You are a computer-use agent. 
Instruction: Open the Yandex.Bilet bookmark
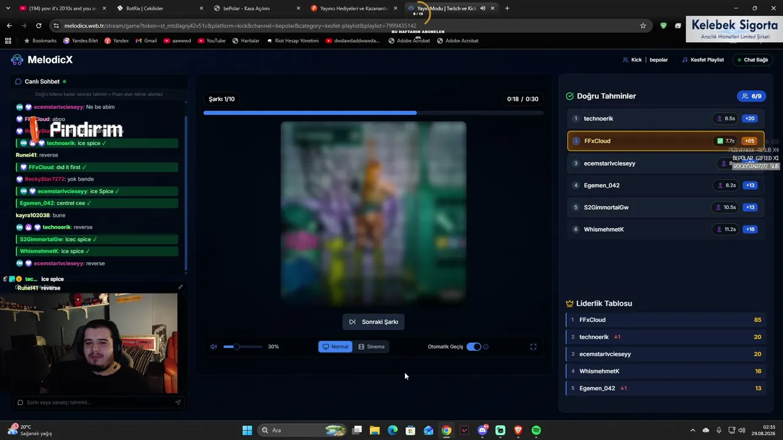pos(81,40)
